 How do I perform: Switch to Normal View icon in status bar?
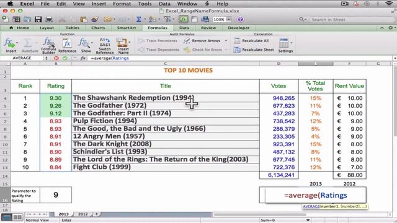[7, 217]
